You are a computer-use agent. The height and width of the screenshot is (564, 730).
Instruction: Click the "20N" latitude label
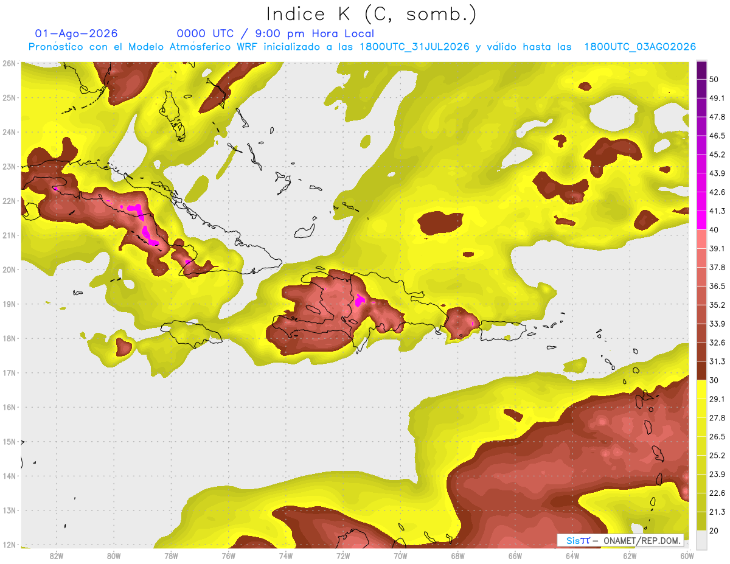point(9,270)
